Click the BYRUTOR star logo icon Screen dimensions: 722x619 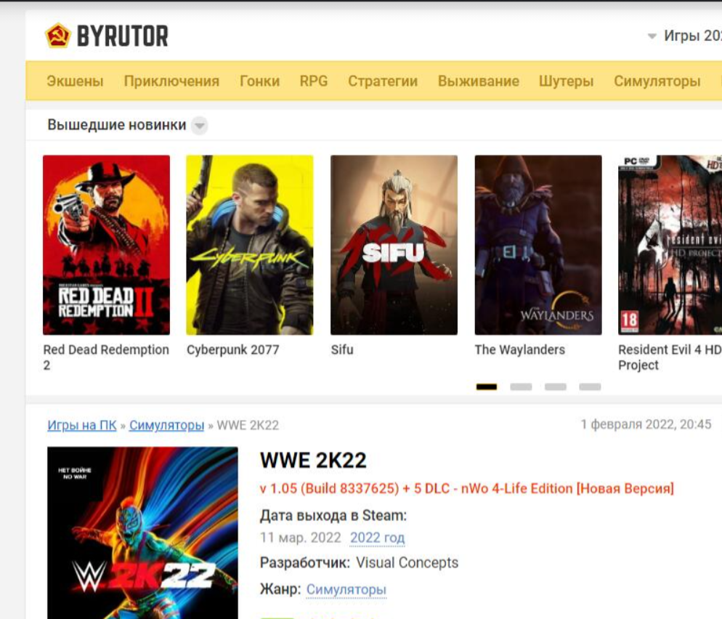point(58,36)
